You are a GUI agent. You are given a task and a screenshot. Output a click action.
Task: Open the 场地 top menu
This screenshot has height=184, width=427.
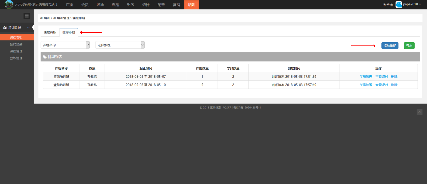(x=100, y=5)
